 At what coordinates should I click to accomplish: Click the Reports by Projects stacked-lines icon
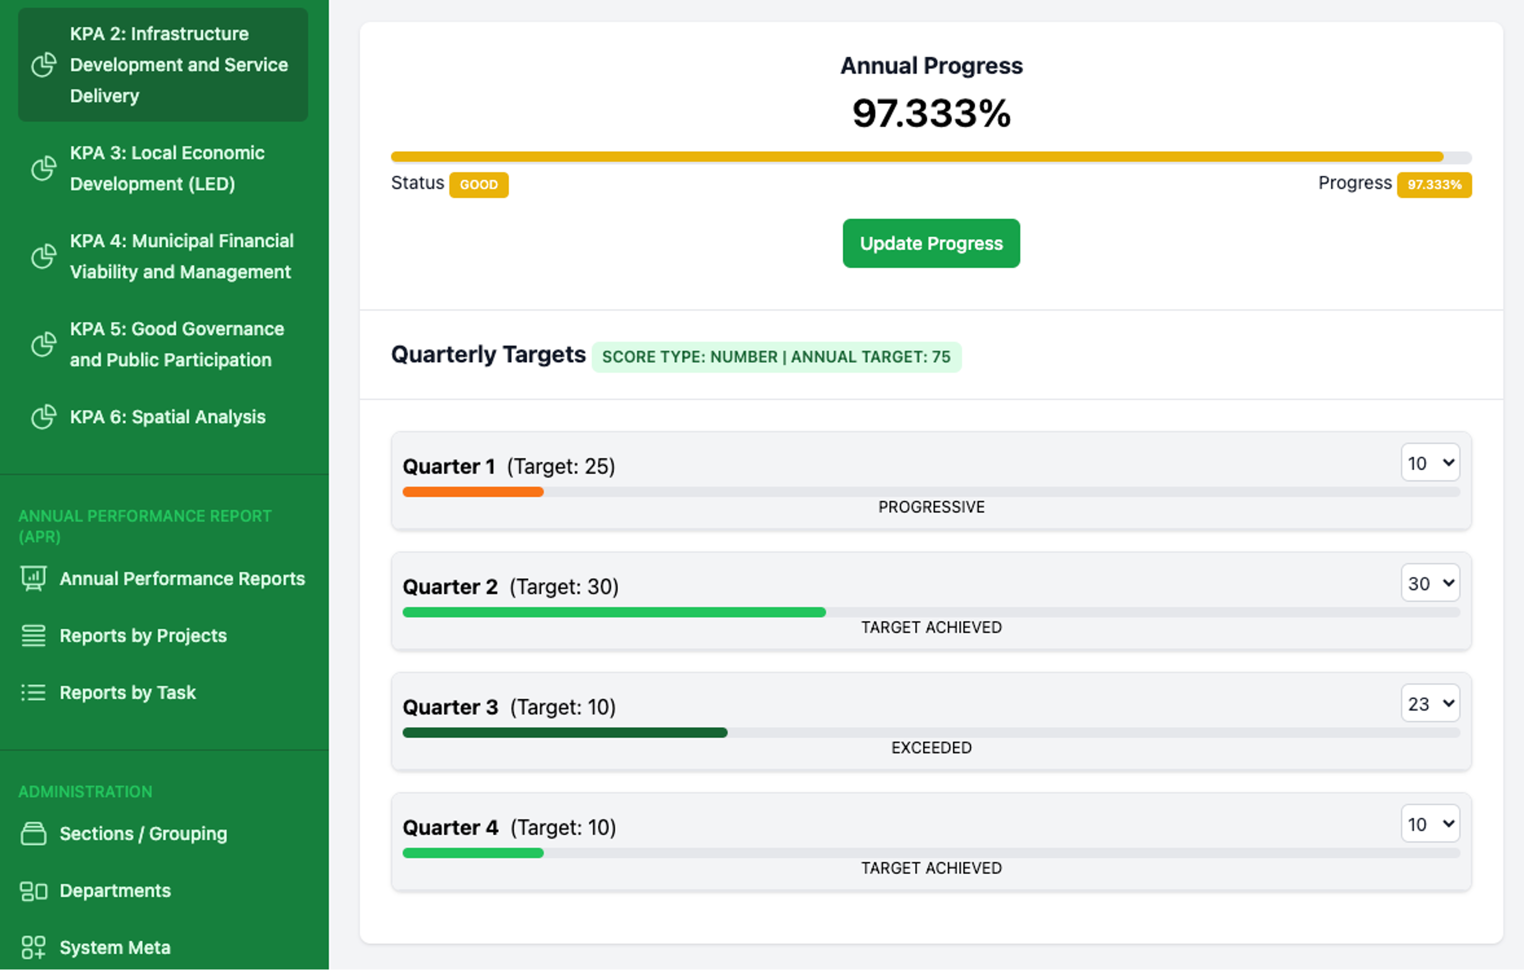34,636
